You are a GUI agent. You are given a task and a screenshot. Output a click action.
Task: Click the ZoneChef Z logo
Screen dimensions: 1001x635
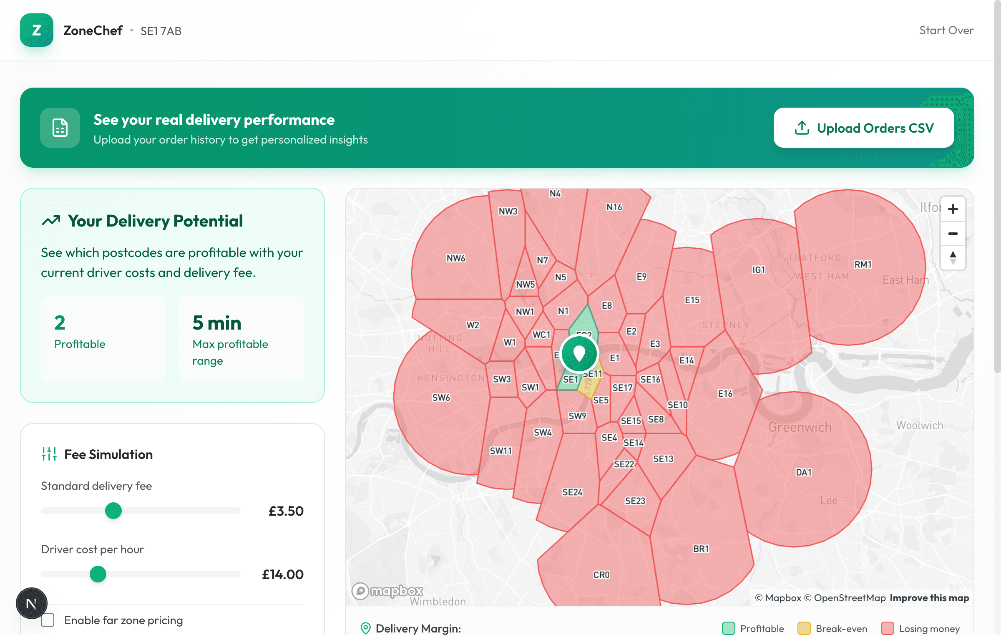36,30
